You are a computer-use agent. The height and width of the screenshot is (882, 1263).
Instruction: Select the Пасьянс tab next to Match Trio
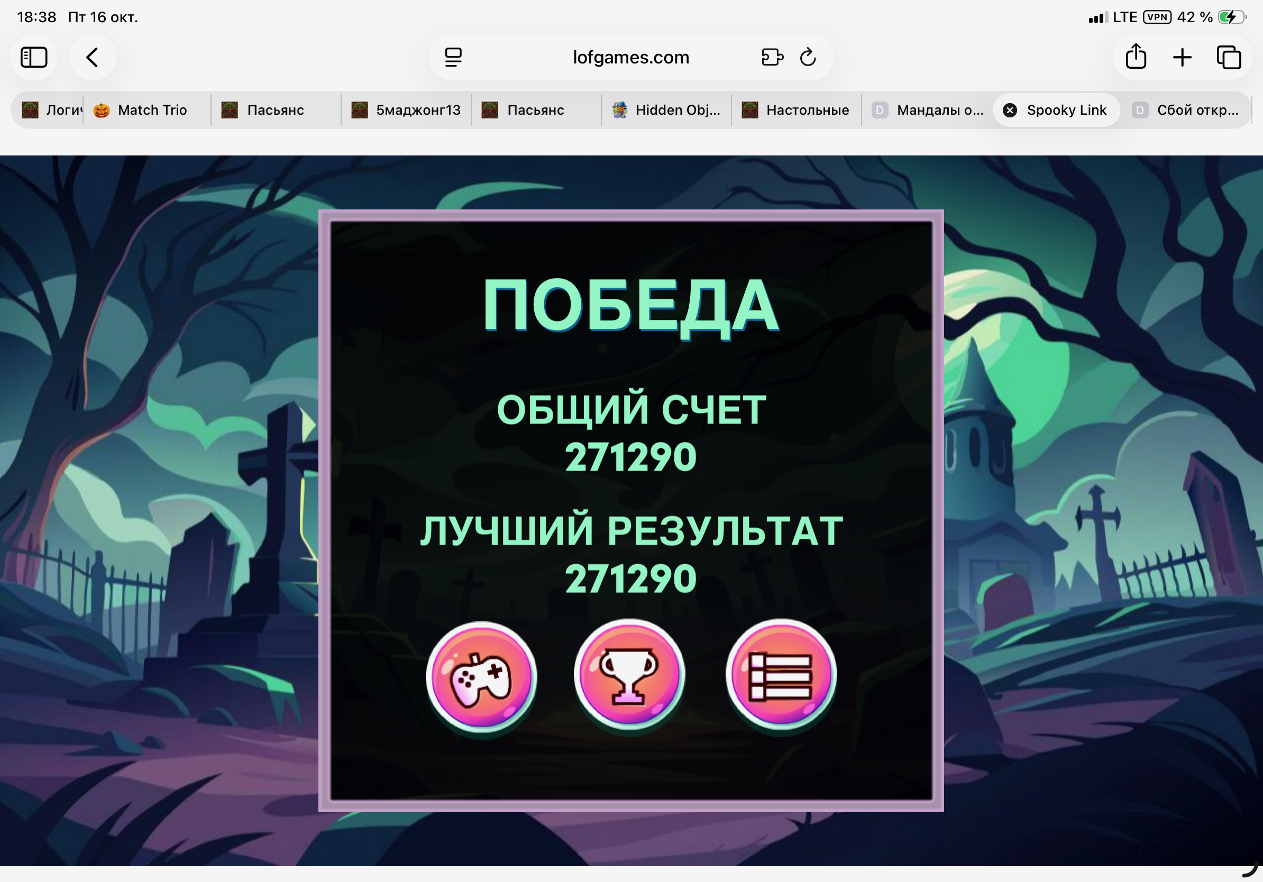[276, 110]
